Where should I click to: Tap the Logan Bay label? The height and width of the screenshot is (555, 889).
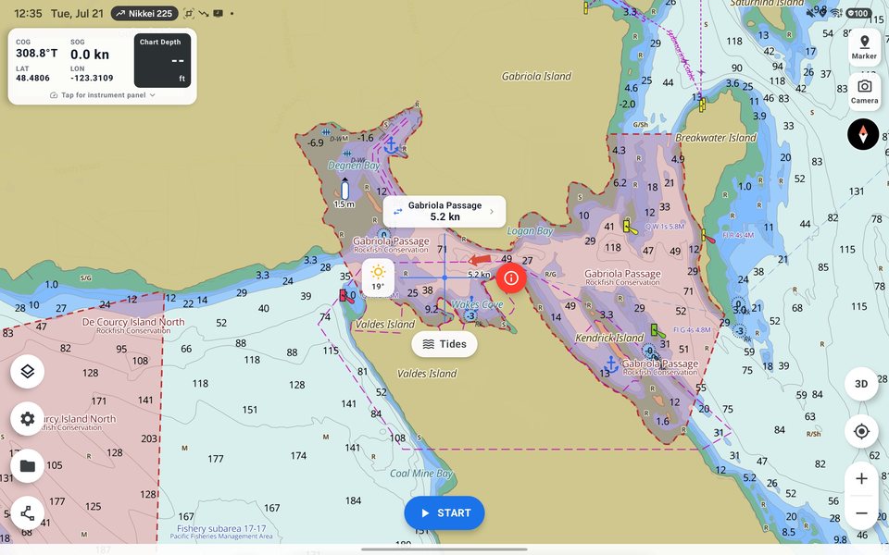[530, 230]
